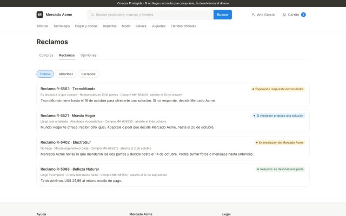346x216 pixels.
Task: Click El vendedor propuso una solución badge
Action: pos(279,116)
